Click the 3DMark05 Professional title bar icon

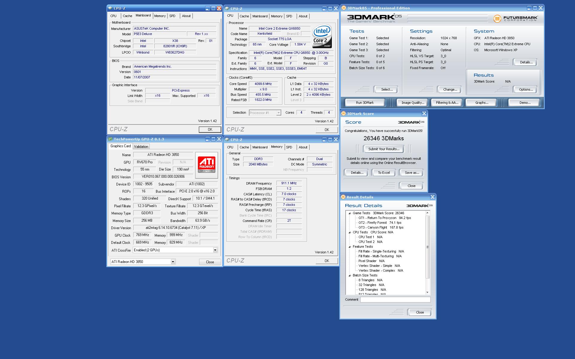point(344,8)
